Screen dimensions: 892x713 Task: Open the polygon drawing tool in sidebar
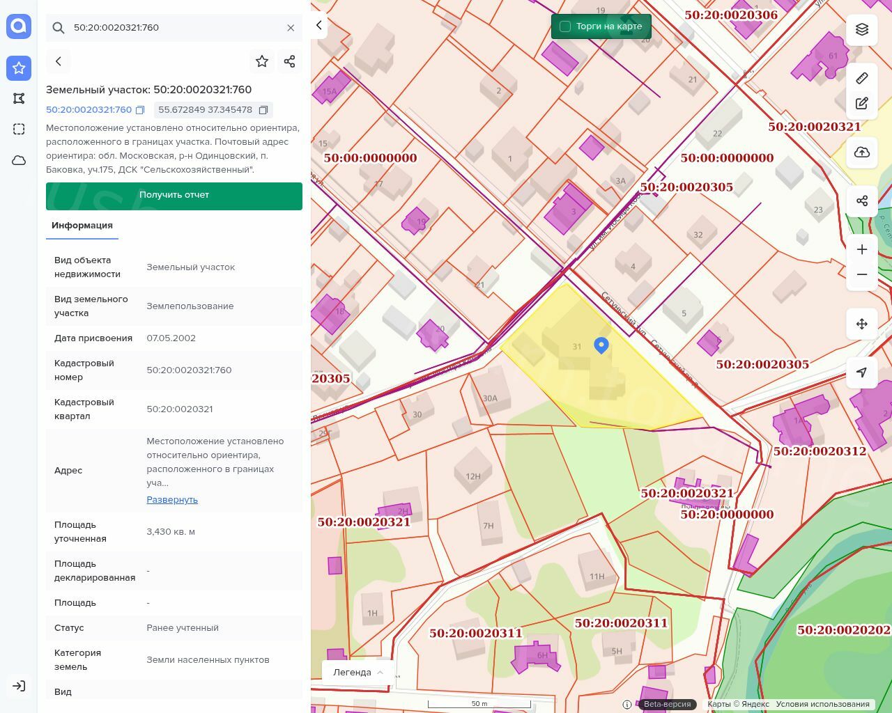click(19, 99)
